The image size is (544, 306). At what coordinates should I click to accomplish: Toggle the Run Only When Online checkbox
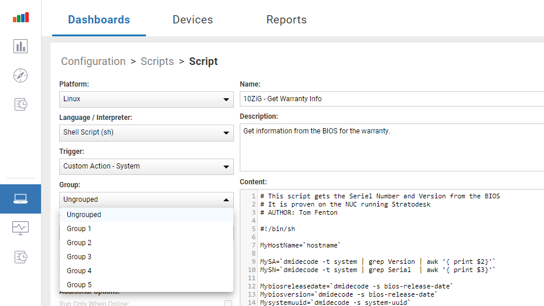228,303
